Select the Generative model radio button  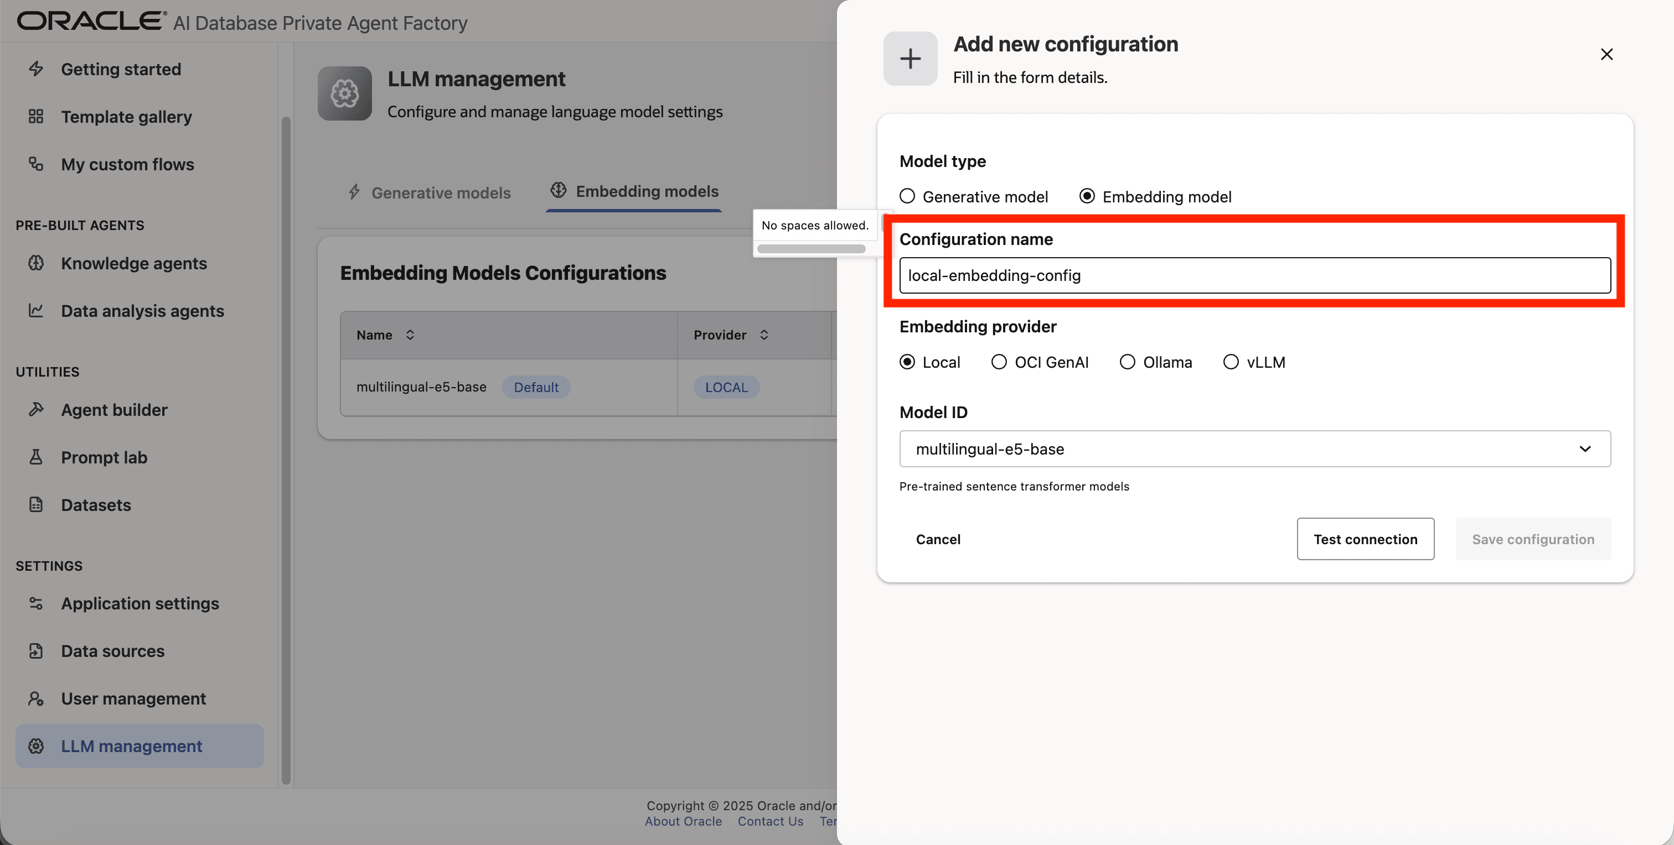(907, 196)
